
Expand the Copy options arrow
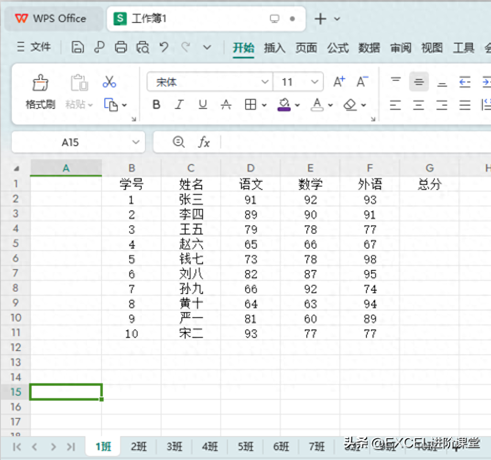click(124, 105)
